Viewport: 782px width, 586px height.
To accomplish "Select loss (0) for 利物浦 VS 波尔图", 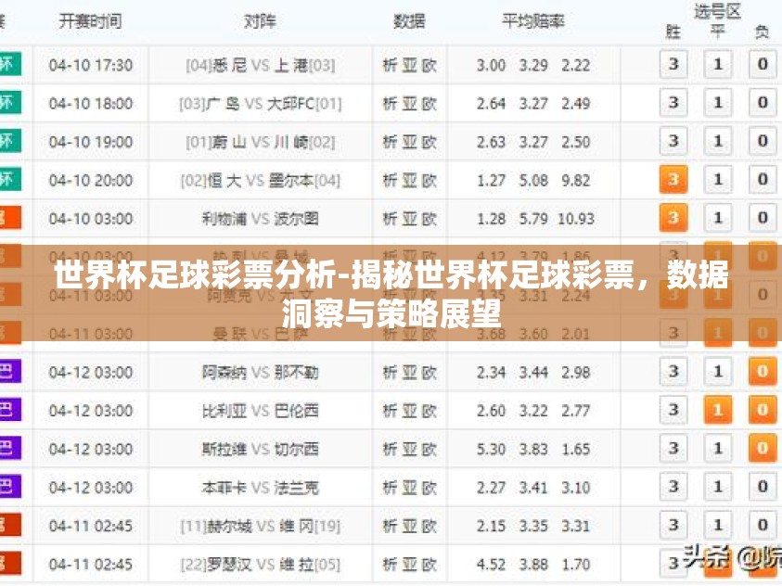I will tap(762, 218).
